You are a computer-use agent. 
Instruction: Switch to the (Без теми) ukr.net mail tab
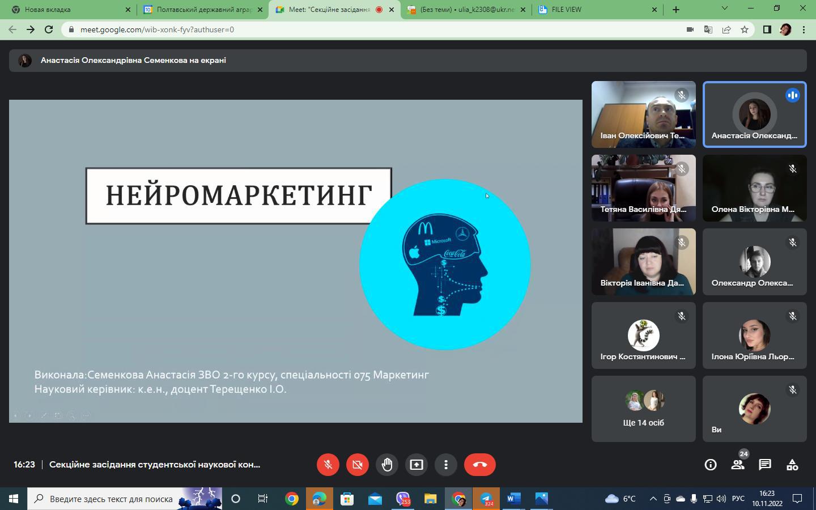click(466, 10)
